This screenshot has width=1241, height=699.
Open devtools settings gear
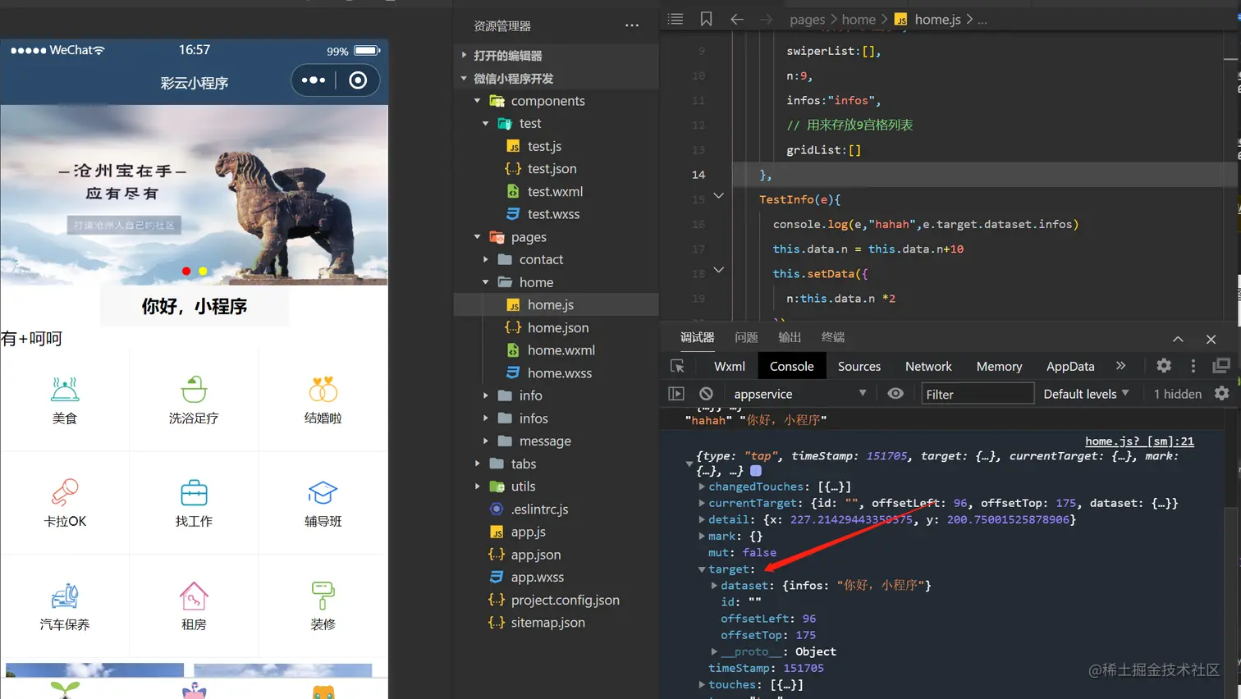point(1164,366)
